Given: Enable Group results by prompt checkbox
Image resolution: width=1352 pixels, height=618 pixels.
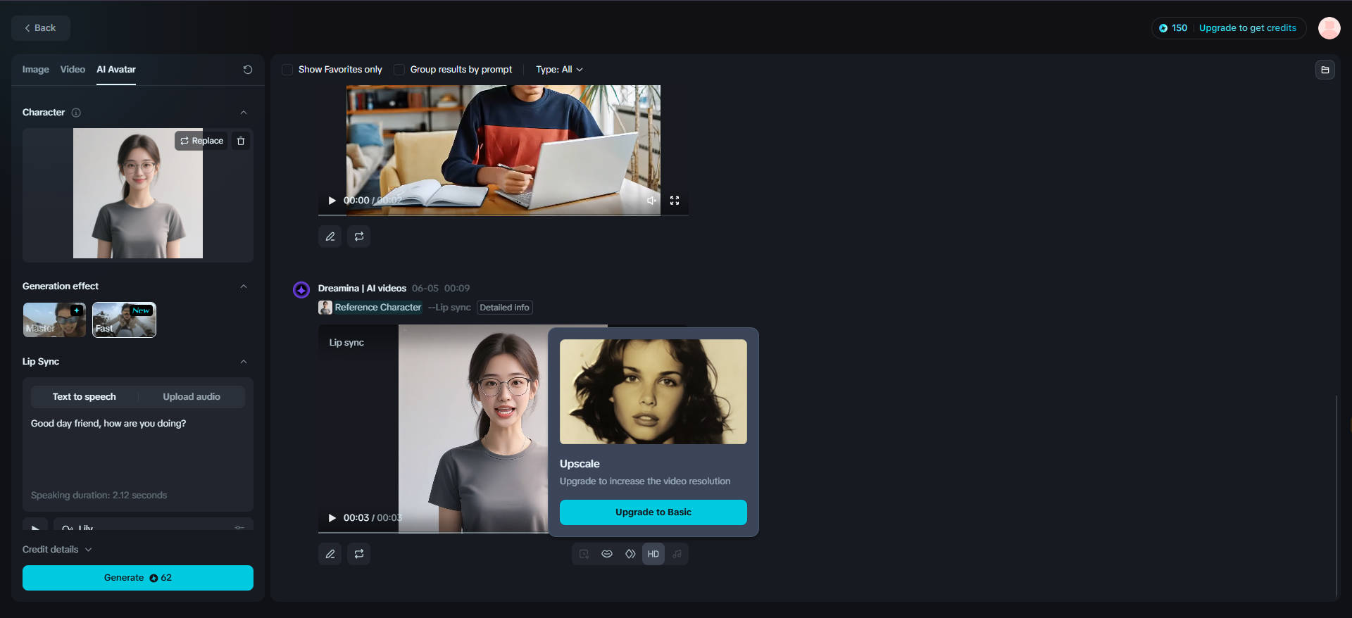Looking at the screenshot, I should coord(399,70).
